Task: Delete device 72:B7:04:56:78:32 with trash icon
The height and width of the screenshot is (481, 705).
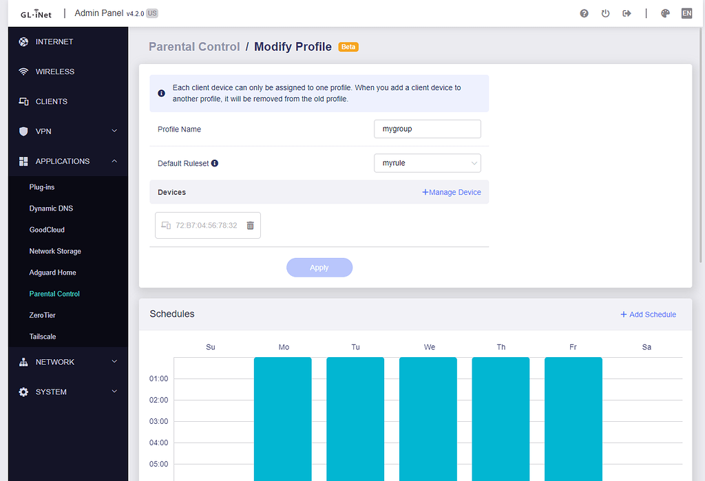Action: [250, 225]
